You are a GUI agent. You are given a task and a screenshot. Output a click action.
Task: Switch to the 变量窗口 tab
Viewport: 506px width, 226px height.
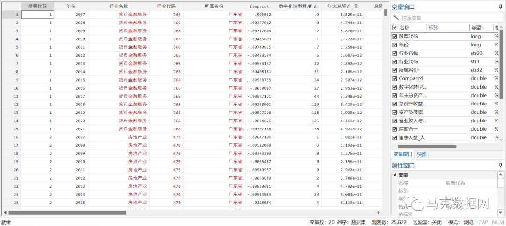(403, 154)
